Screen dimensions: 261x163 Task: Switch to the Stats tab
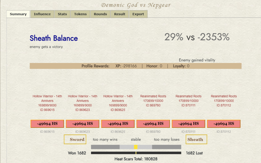click(62, 14)
